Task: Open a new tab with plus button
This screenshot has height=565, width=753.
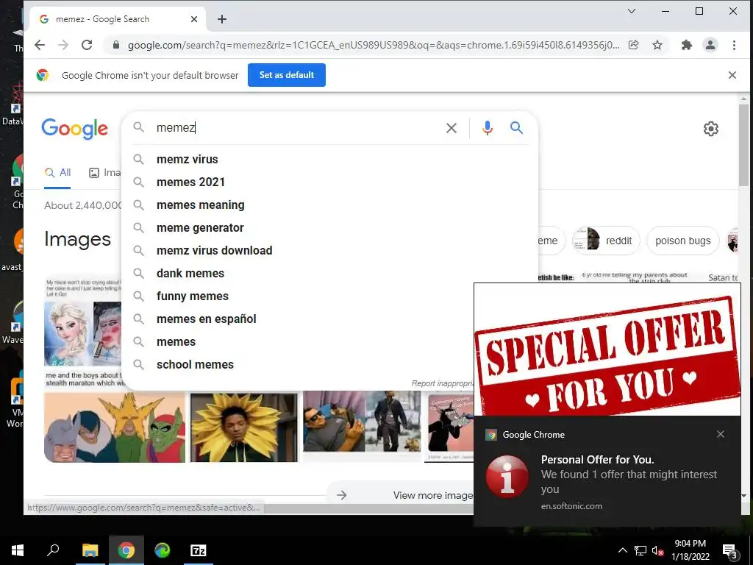Action: (x=222, y=19)
